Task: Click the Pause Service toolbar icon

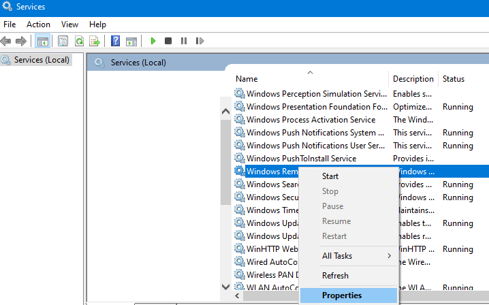Action: 184,41
